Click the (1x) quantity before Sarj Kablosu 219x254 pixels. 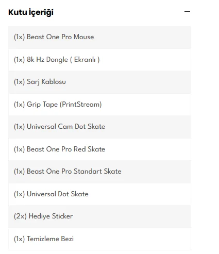click(x=19, y=82)
